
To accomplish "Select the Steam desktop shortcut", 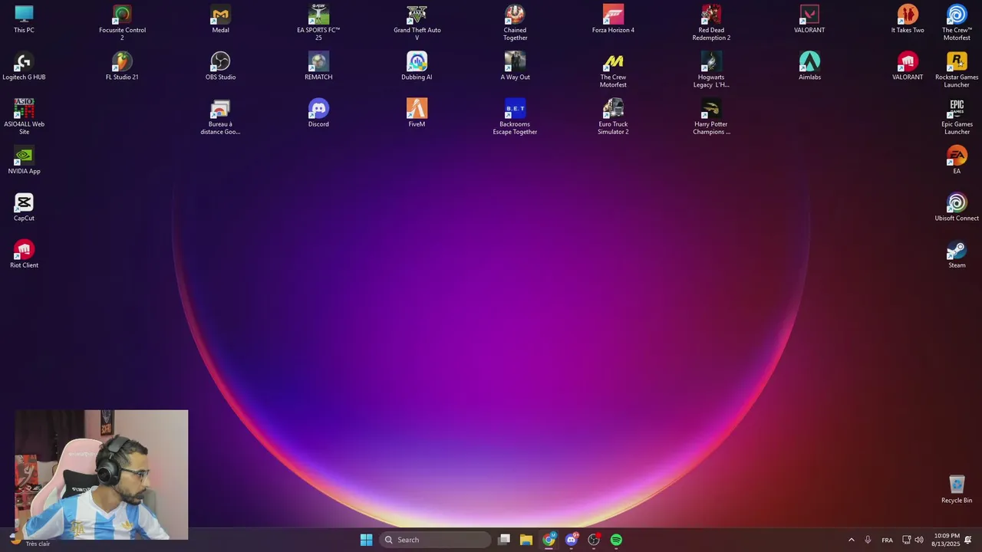I will pyautogui.click(x=957, y=254).
